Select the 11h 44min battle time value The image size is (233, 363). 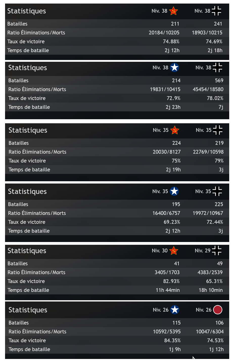point(168,290)
